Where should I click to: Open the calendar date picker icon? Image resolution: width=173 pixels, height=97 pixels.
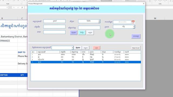(133, 22)
